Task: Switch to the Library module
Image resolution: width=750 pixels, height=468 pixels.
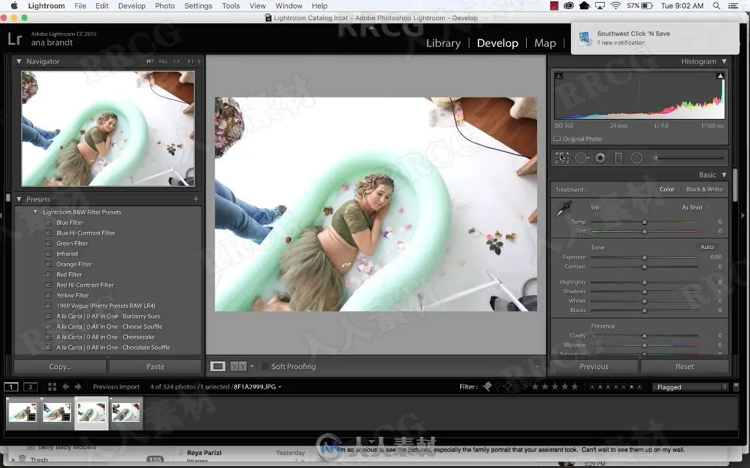Action: click(443, 43)
